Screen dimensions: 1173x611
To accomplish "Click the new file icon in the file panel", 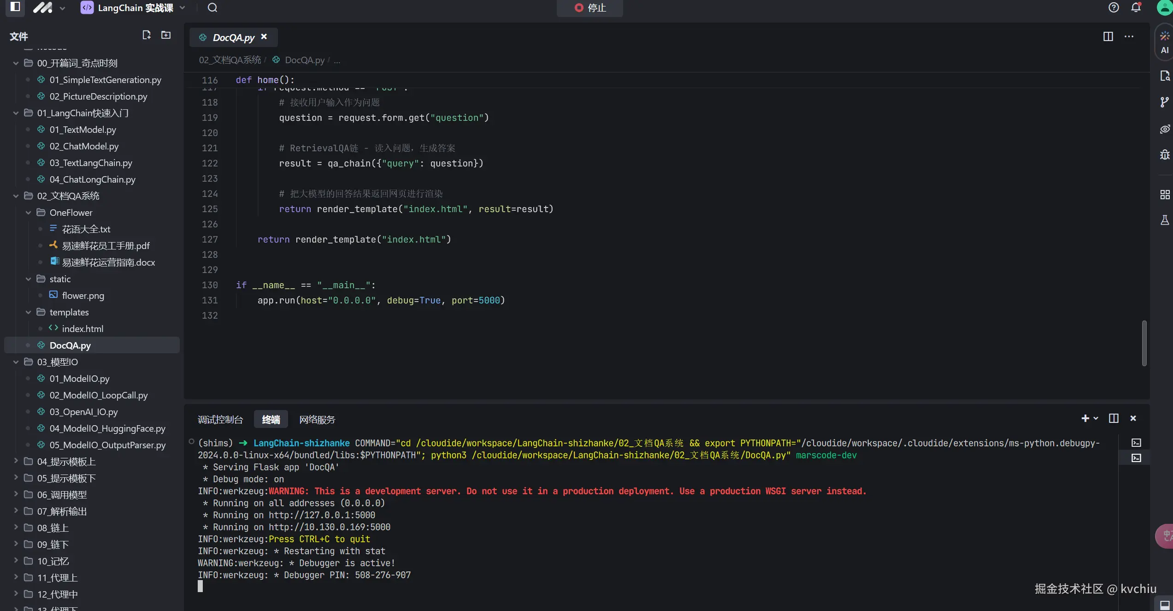I will point(147,35).
